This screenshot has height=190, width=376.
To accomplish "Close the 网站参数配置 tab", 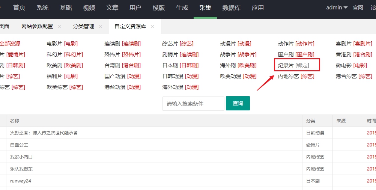I will 59,27.
